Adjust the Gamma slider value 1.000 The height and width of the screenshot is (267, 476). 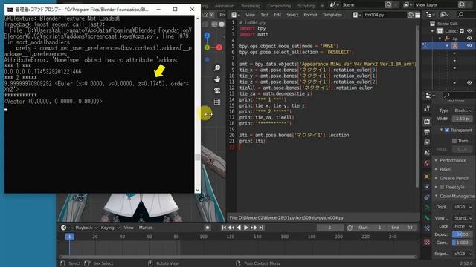click(x=462, y=243)
